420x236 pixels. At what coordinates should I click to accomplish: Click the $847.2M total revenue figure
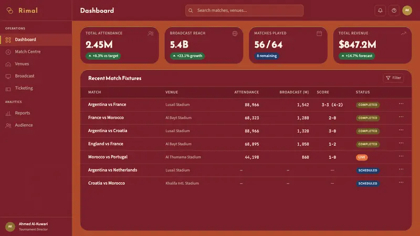coord(358,45)
